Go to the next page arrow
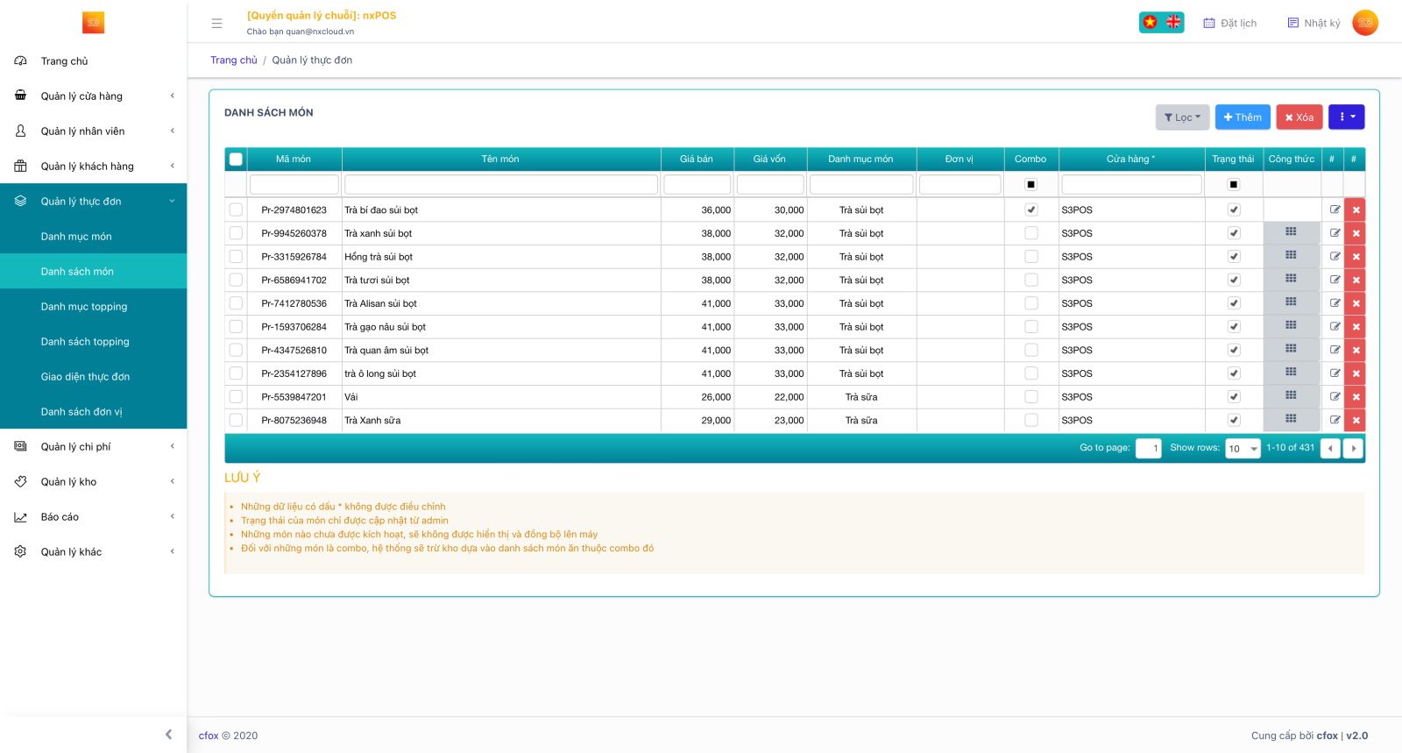 (1353, 448)
